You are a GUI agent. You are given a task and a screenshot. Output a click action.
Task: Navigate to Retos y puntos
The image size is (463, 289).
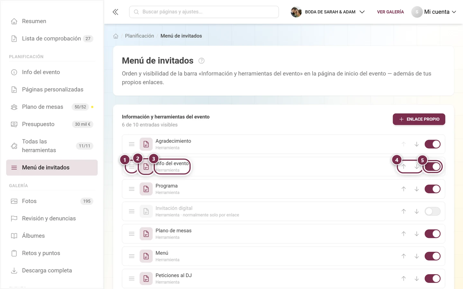pyautogui.click(x=52, y=253)
